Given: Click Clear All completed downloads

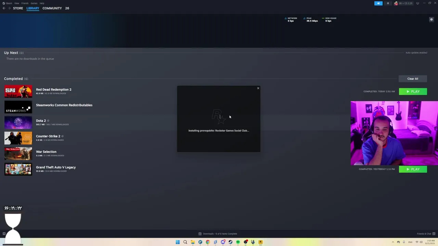Looking at the screenshot, I should [x=413, y=79].
